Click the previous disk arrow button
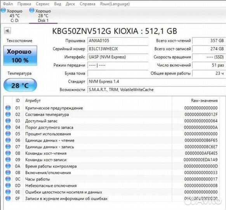Image resolution: width=226 pixels, height=210 pixels. click(x=7, y=31)
